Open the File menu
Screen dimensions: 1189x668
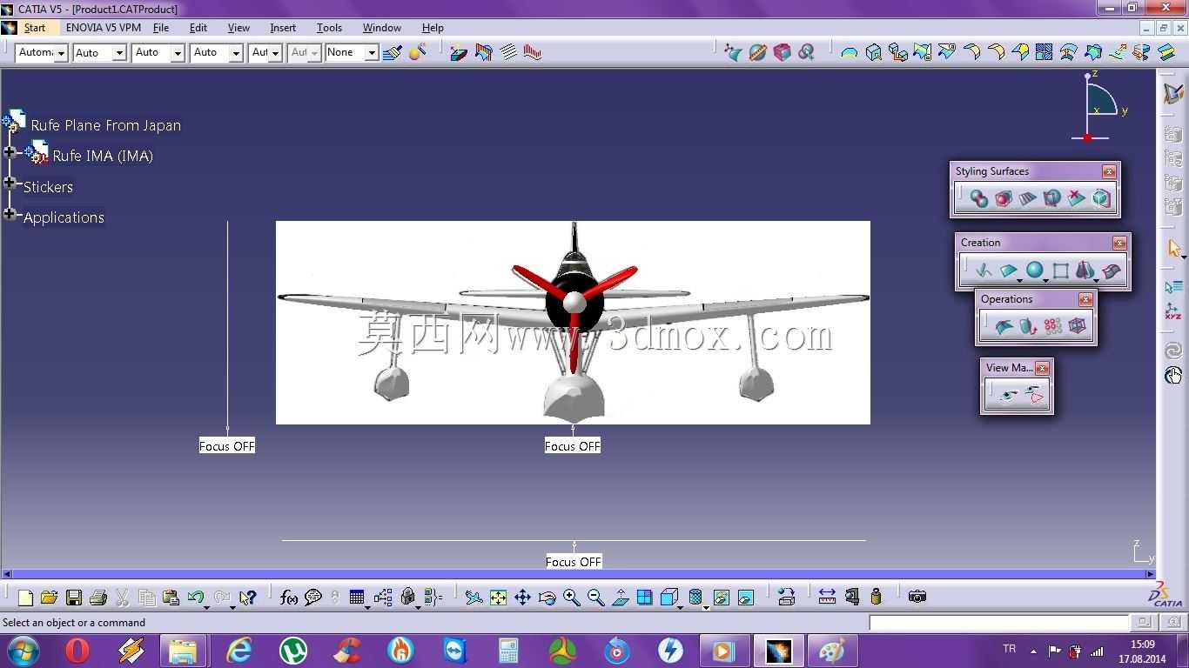pos(161,28)
